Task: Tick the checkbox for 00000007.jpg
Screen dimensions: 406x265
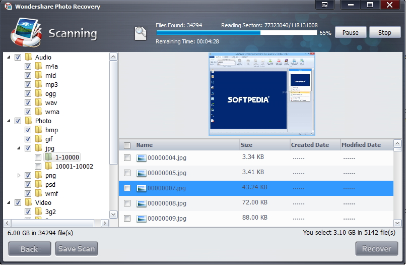Action: (x=127, y=188)
